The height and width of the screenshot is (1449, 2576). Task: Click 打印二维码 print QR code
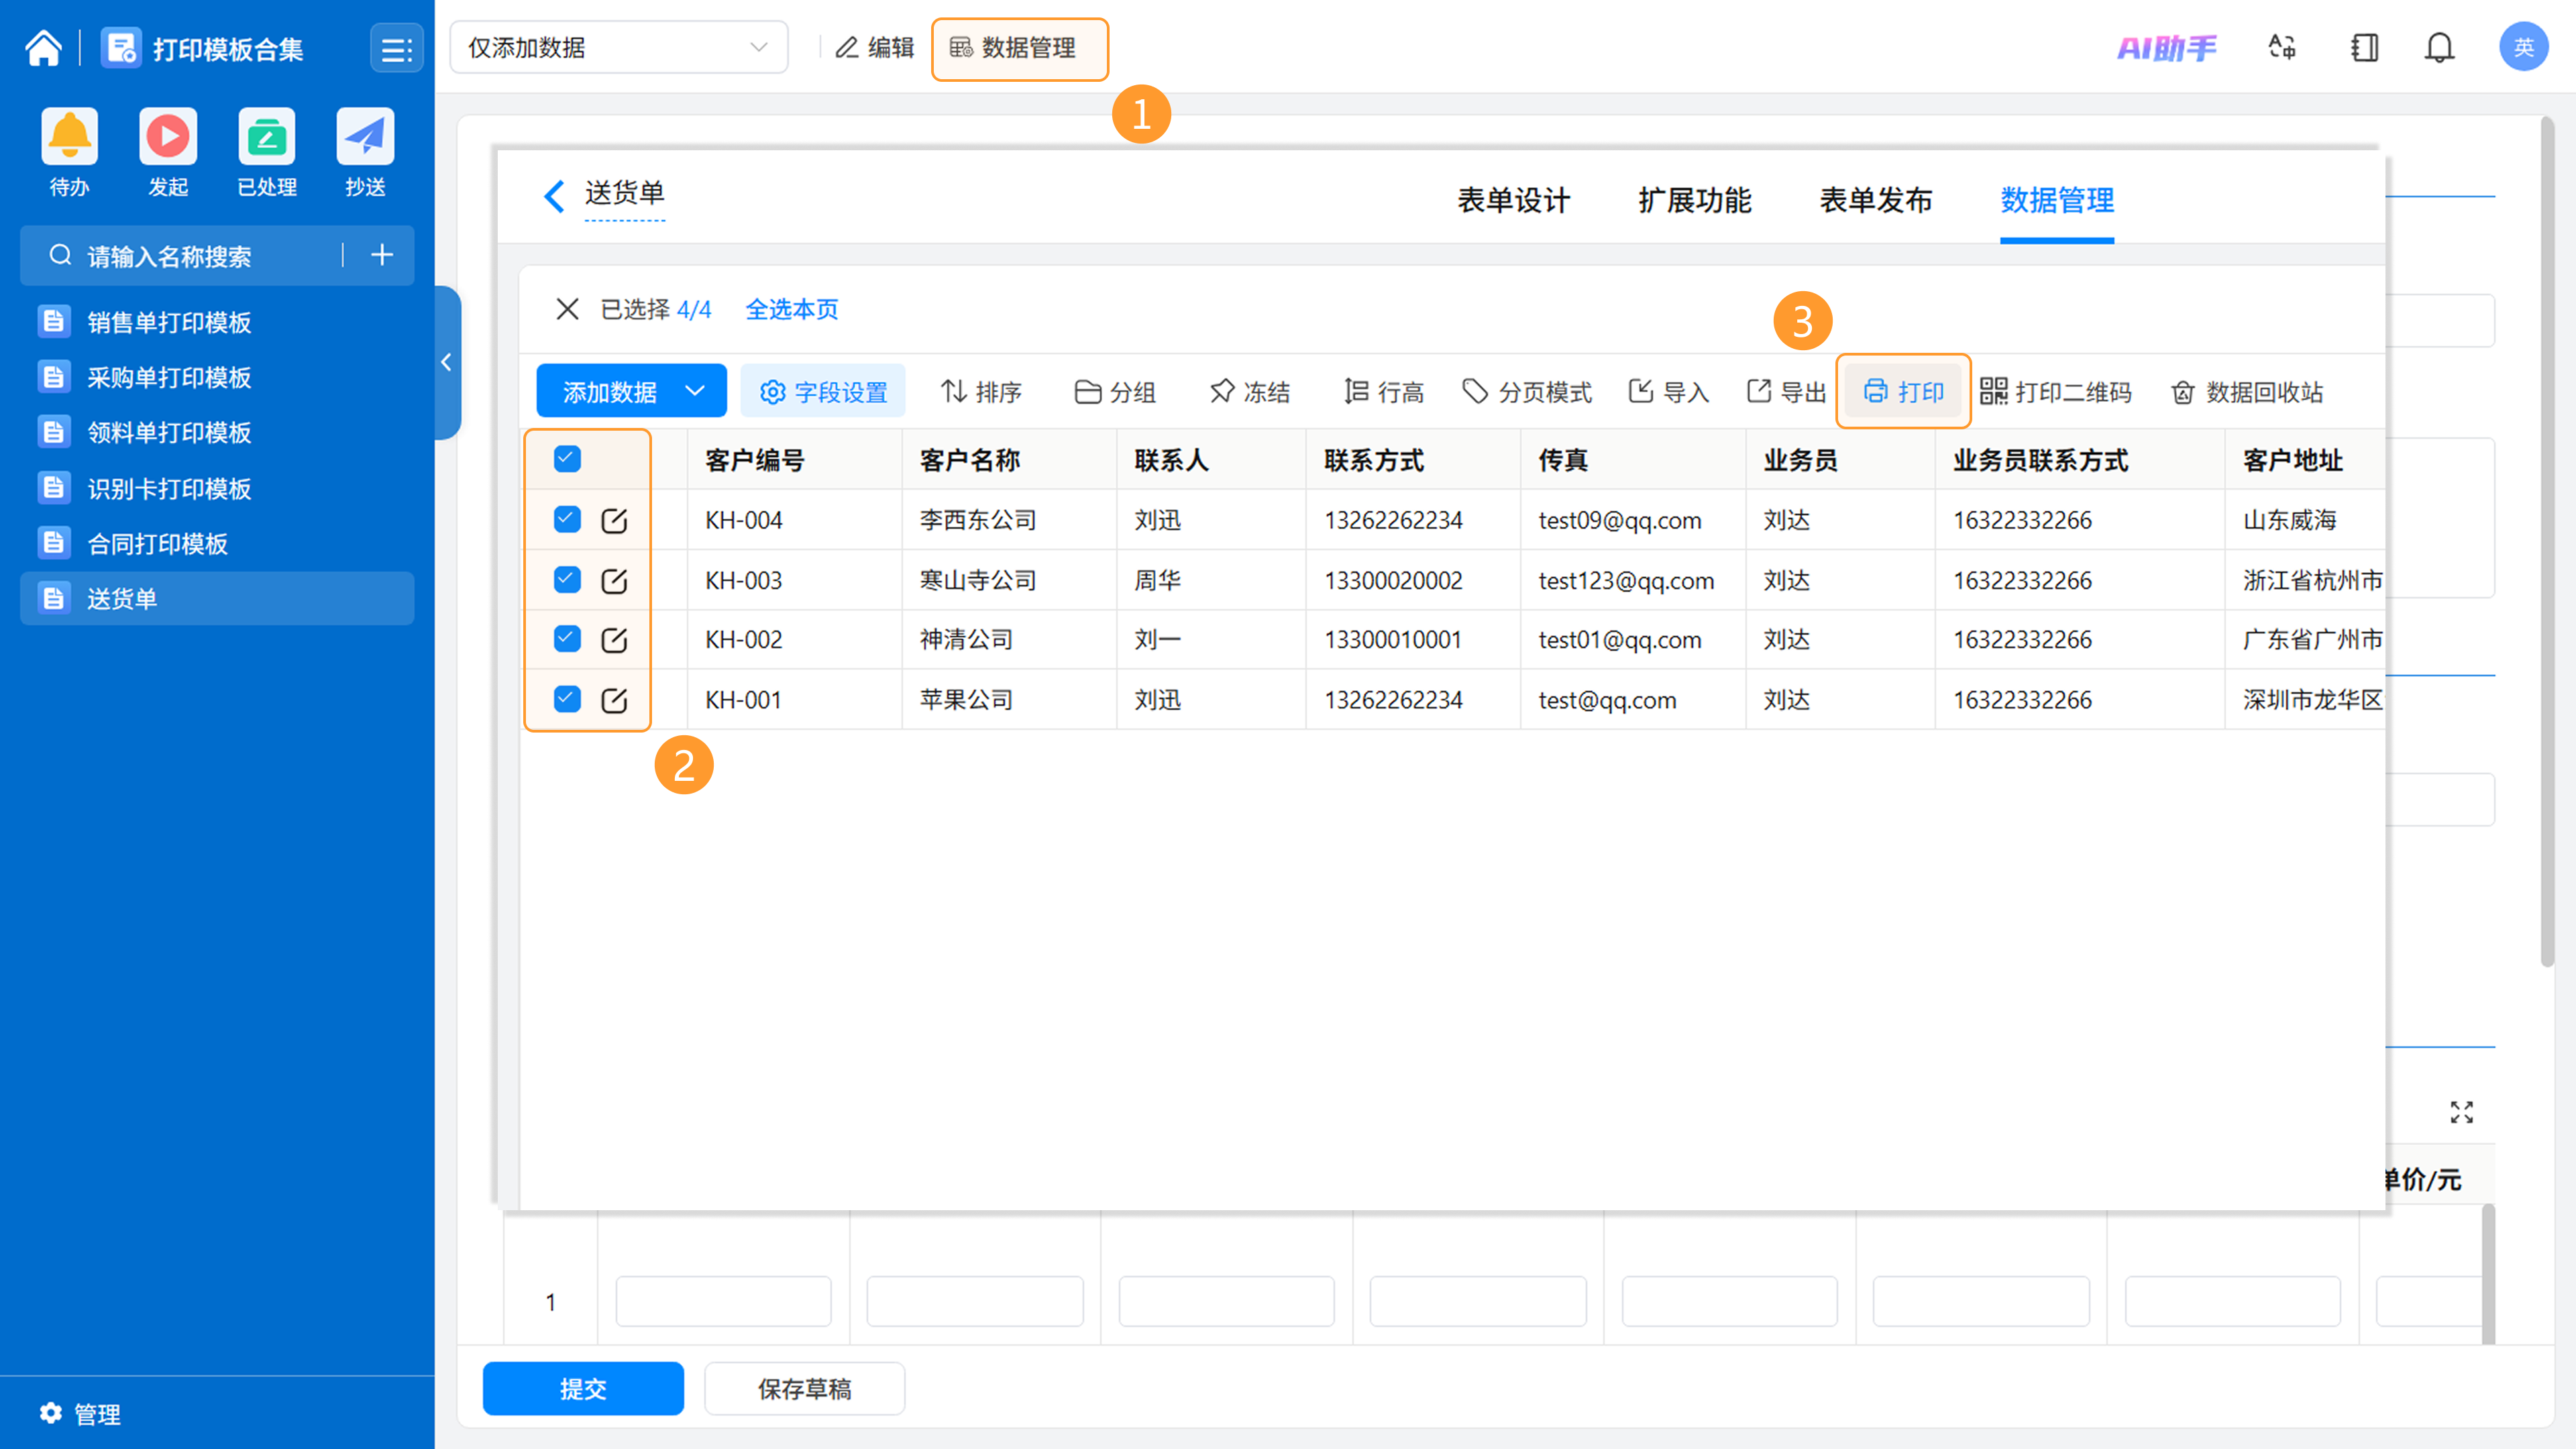[x=2055, y=391]
